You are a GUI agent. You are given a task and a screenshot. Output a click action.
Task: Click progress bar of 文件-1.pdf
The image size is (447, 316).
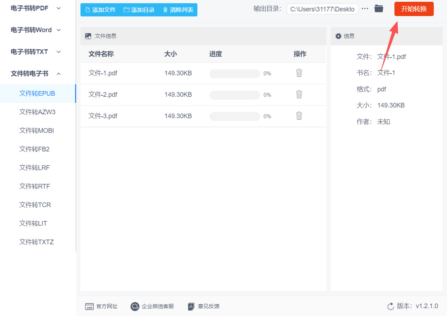click(x=235, y=74)
